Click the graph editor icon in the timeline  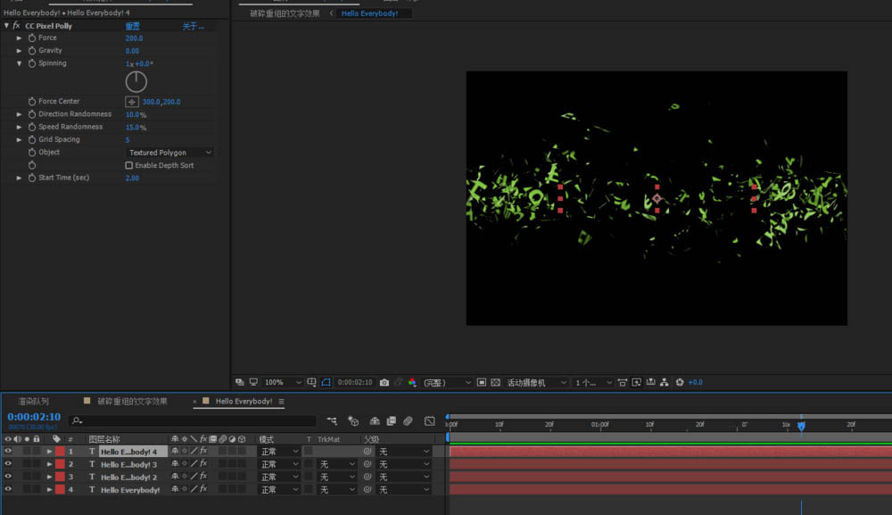click(x=429, y=420)
